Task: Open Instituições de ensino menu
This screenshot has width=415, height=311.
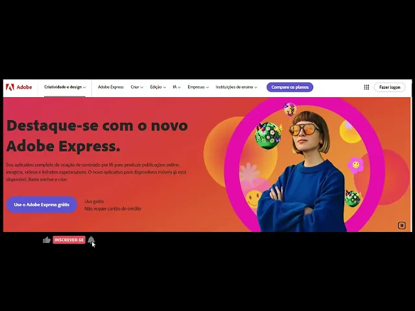Action: tap(236, 87)
